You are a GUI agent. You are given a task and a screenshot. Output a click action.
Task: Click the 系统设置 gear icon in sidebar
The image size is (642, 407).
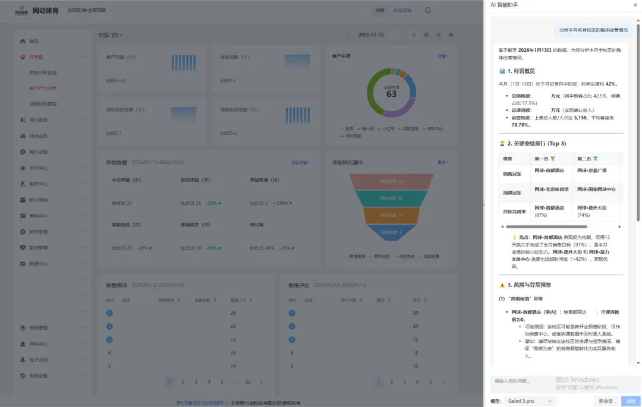point(23,376)
